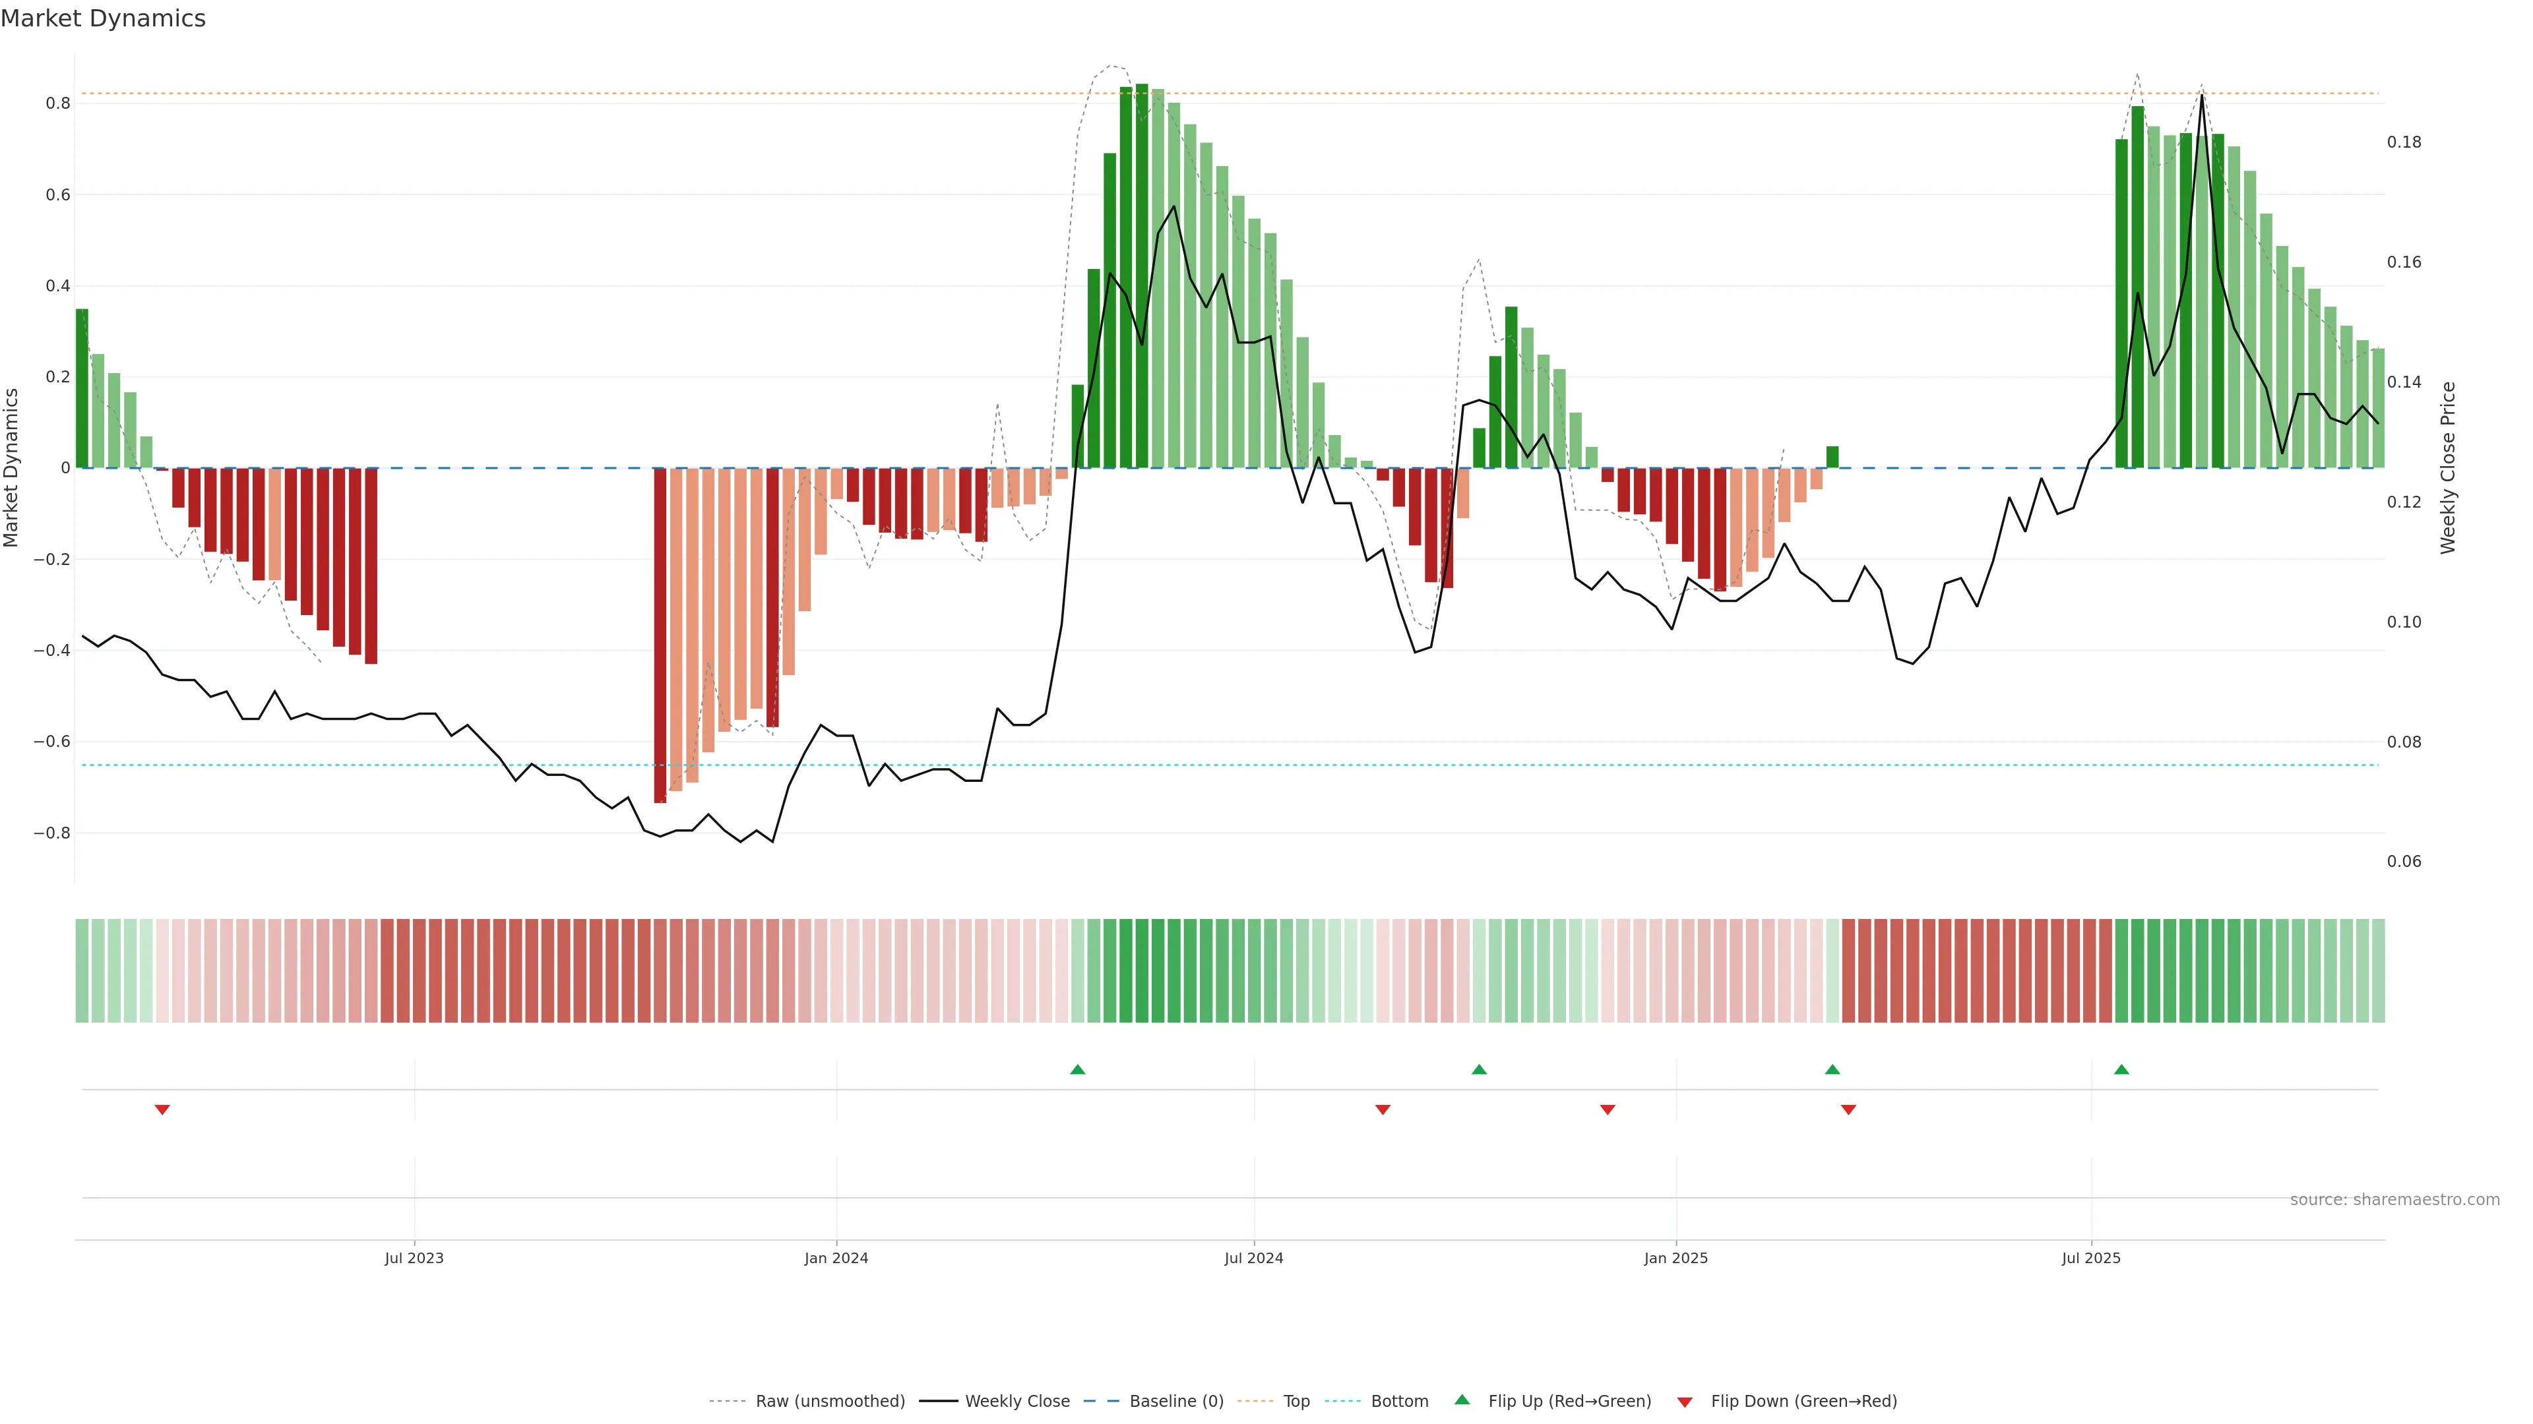Click red flip-down marker just before Jan 2025

tap(1608, 1110)
